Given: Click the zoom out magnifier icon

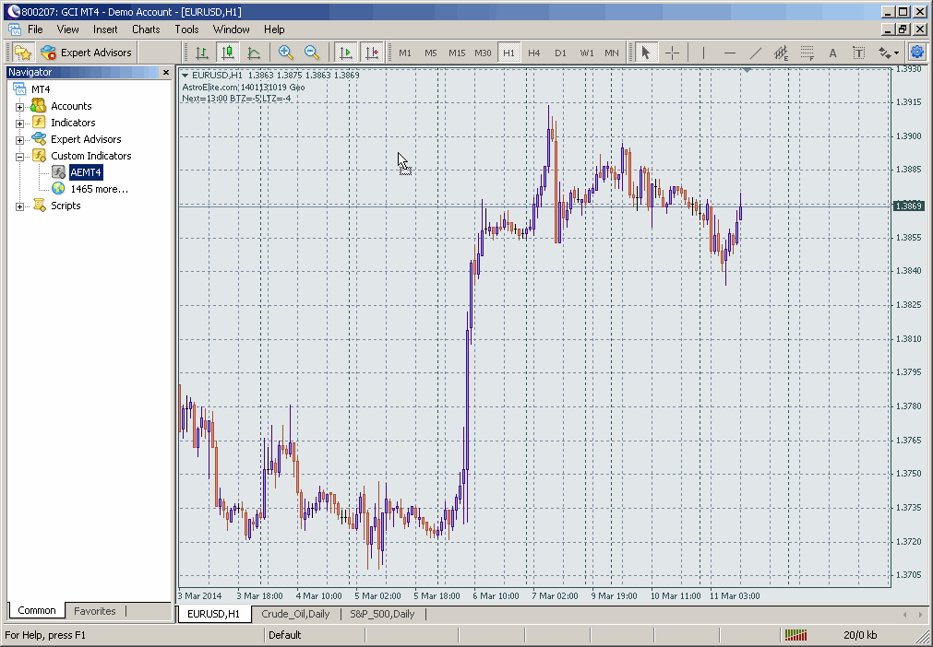Looking at the screenshot, I should tap(312, 53).
